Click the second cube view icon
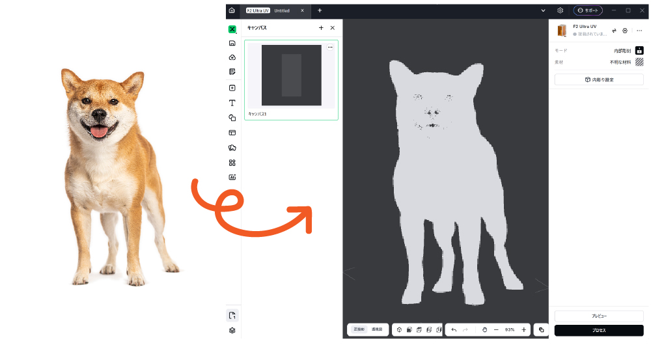 (x=409, y=330)
